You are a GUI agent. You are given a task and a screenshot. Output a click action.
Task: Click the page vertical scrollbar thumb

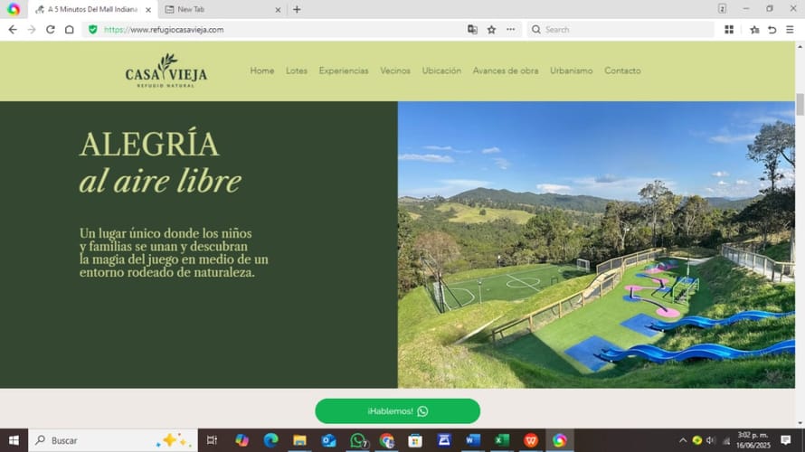click(x=800, y=104)
